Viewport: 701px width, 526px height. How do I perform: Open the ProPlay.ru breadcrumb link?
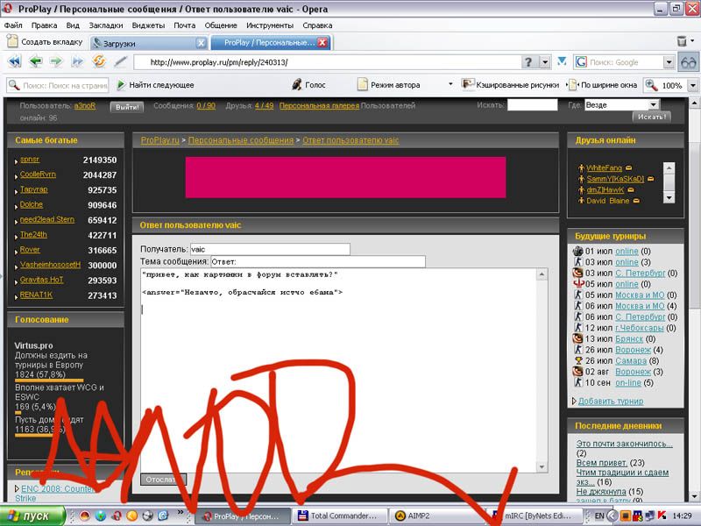[160, 140]
